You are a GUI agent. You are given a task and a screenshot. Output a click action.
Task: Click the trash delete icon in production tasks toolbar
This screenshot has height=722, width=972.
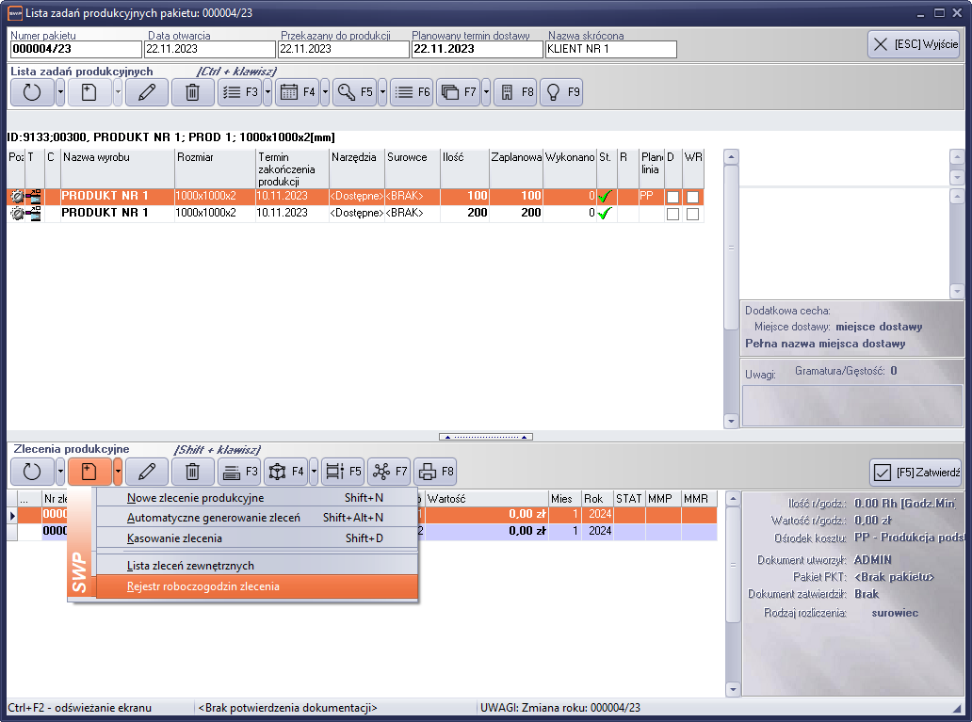(192, 92)
